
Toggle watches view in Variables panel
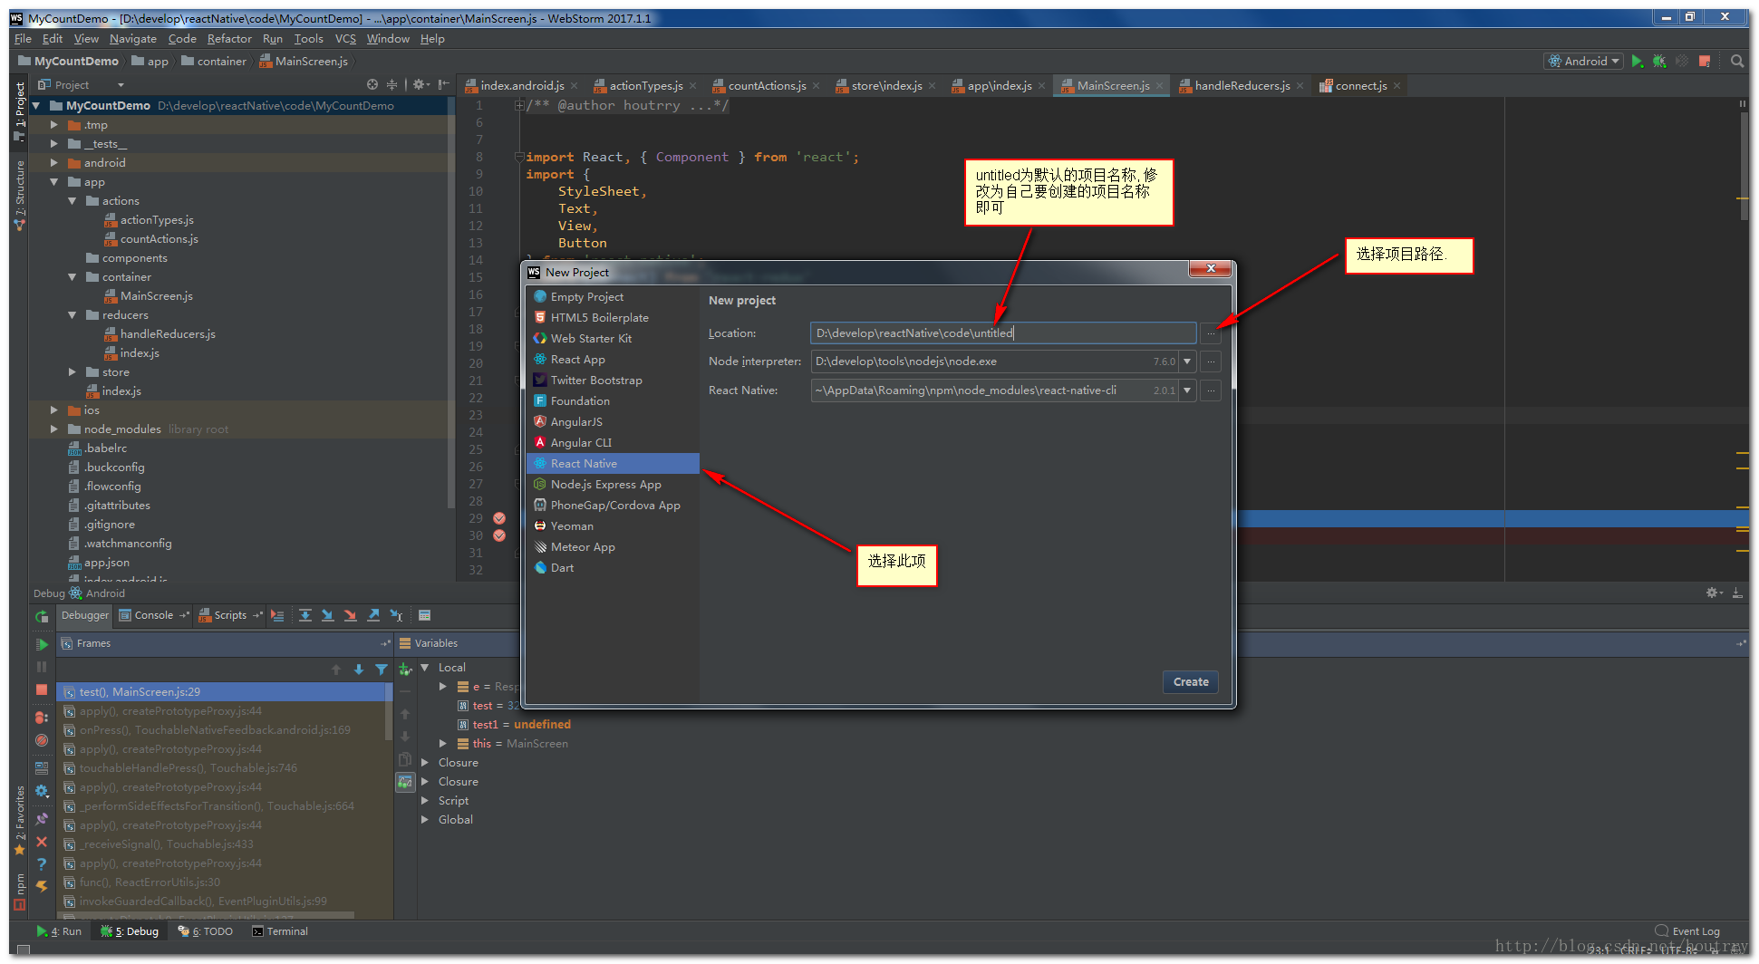pyautogui.click(x=405, y=782)
